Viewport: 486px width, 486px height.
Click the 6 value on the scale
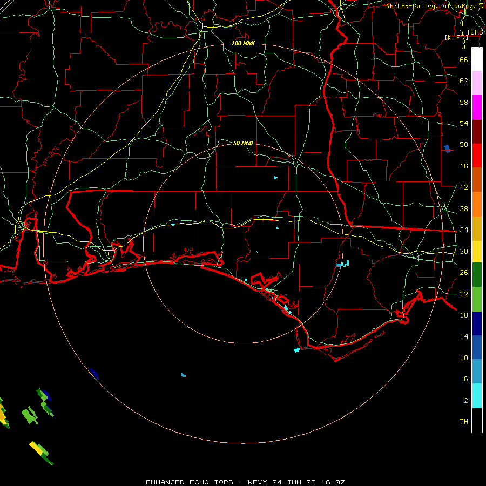coord(465,379)
